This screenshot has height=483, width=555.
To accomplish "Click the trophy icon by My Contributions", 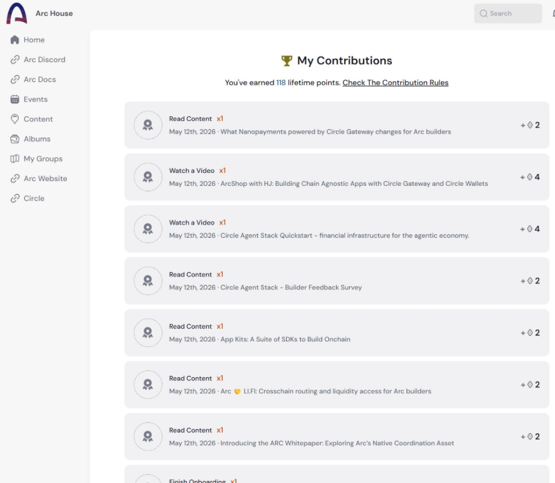I will coord(287,61).
